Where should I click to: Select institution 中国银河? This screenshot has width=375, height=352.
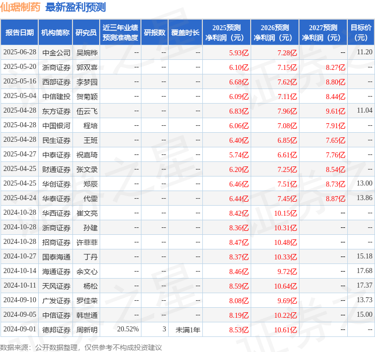[56, 126]
